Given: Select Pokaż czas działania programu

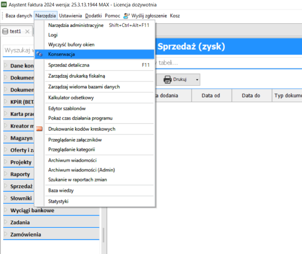Looking at the screenshot, I should pyautogui.click(x=95, y=118).
